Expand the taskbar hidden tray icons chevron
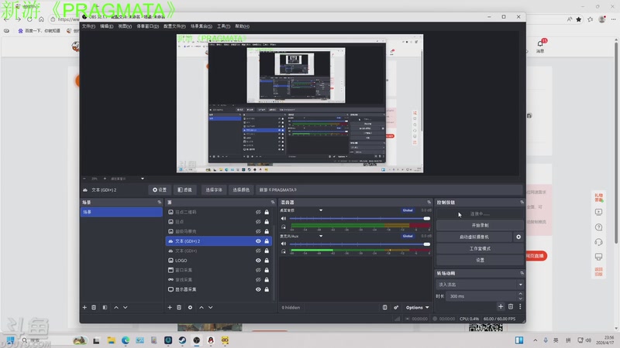The width and height of the screenshot is (620, 348). pos(535,340)
